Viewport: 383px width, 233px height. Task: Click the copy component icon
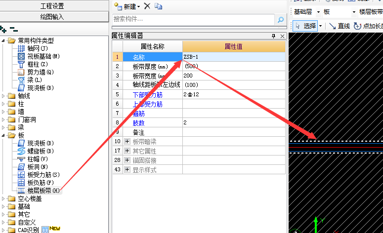[x=158, y=6]
